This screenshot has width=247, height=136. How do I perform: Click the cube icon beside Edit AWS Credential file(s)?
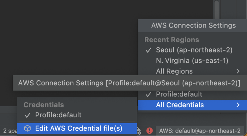[27, 128]
